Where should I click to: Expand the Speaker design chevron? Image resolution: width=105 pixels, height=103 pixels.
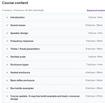pos(7,33)
